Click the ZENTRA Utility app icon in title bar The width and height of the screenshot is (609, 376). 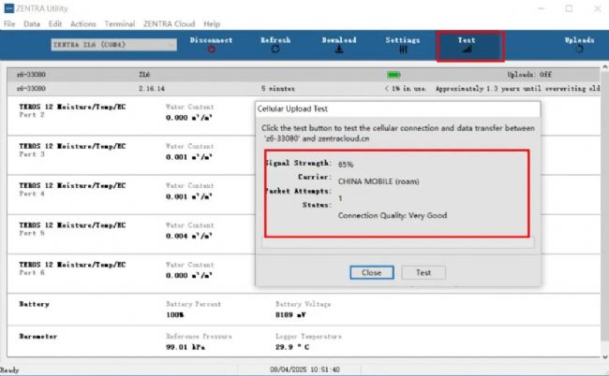(x=8, y=7)
